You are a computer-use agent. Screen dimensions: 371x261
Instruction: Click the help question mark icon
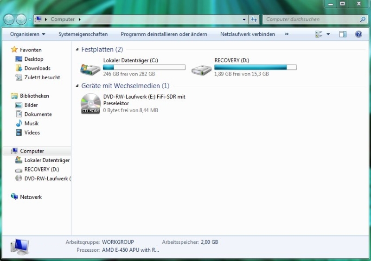pos(358,34)
